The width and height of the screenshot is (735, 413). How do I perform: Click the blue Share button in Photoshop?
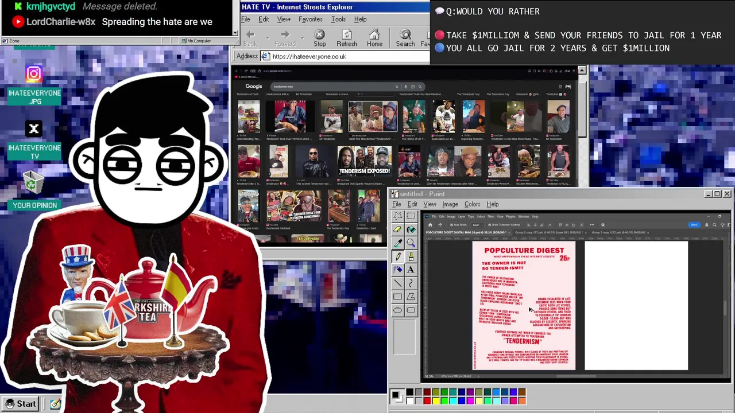pos(694,225)
